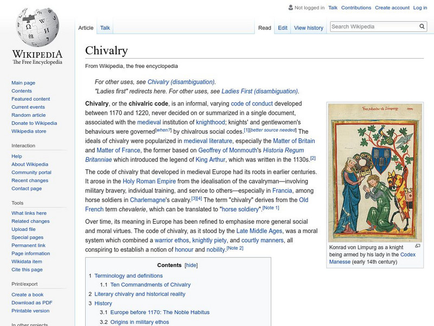Click the person icon next to Not logged in
This screenshot has width=434, height=326.
click(289, 8)
